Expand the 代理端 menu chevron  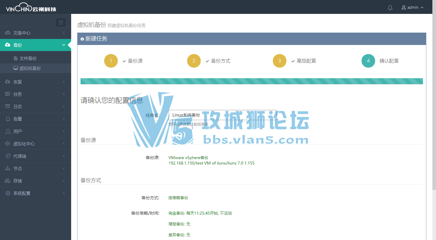pyautogui.click(x=64, y=156)
